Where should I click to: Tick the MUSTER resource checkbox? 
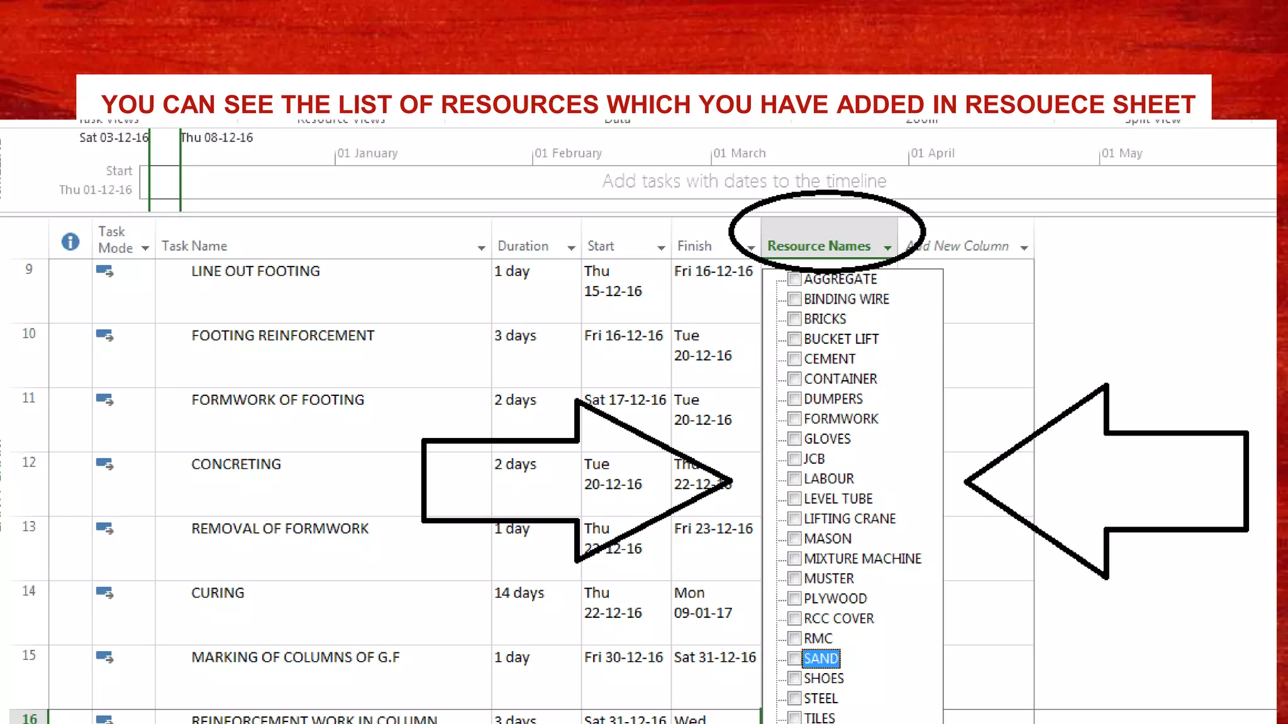[x=794, y=579]
